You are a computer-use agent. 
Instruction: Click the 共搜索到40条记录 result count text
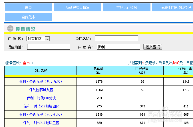click(142, 63)
